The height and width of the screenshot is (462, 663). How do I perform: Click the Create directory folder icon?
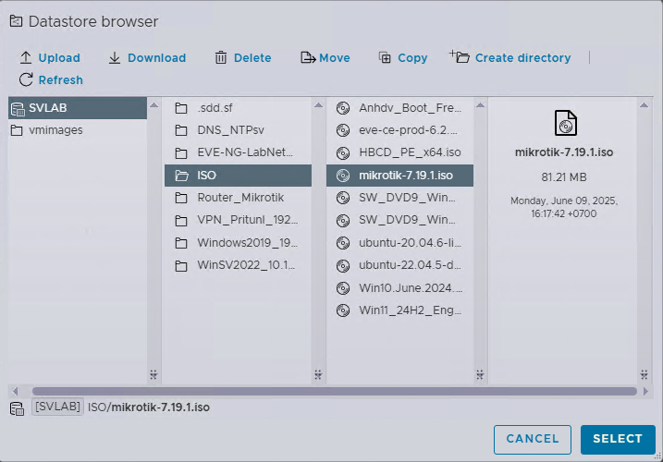click(x=460, y=57)
